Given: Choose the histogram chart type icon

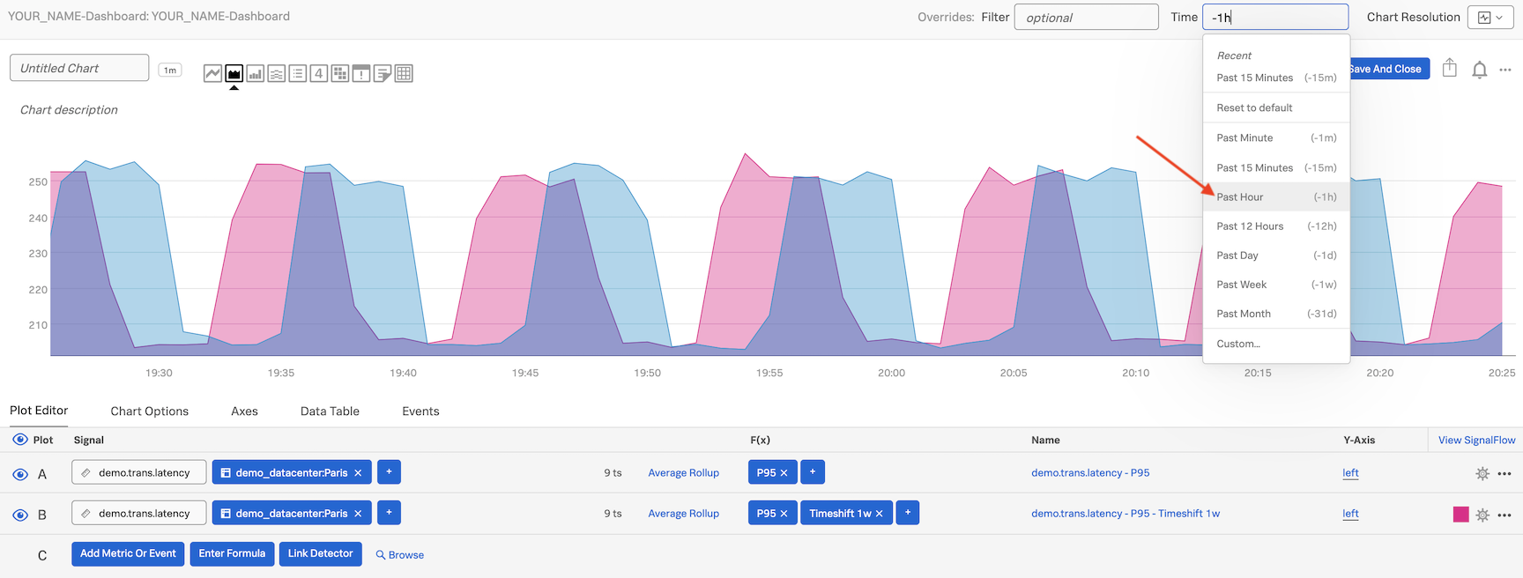Looking at the screenshot, I should coord(277,73).
